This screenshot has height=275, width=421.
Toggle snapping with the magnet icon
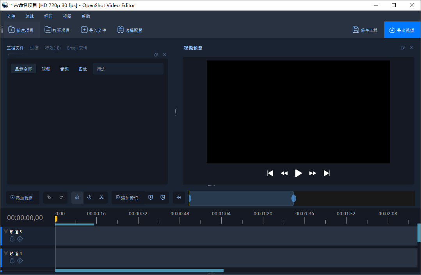point(77,197)
